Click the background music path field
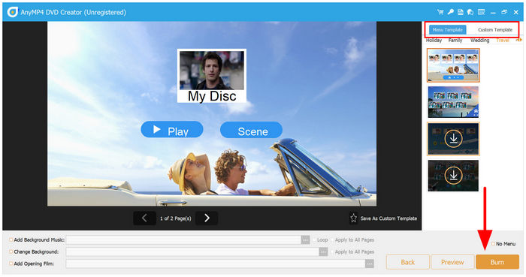Screen dimensions: 526x277 coord(183,239)
